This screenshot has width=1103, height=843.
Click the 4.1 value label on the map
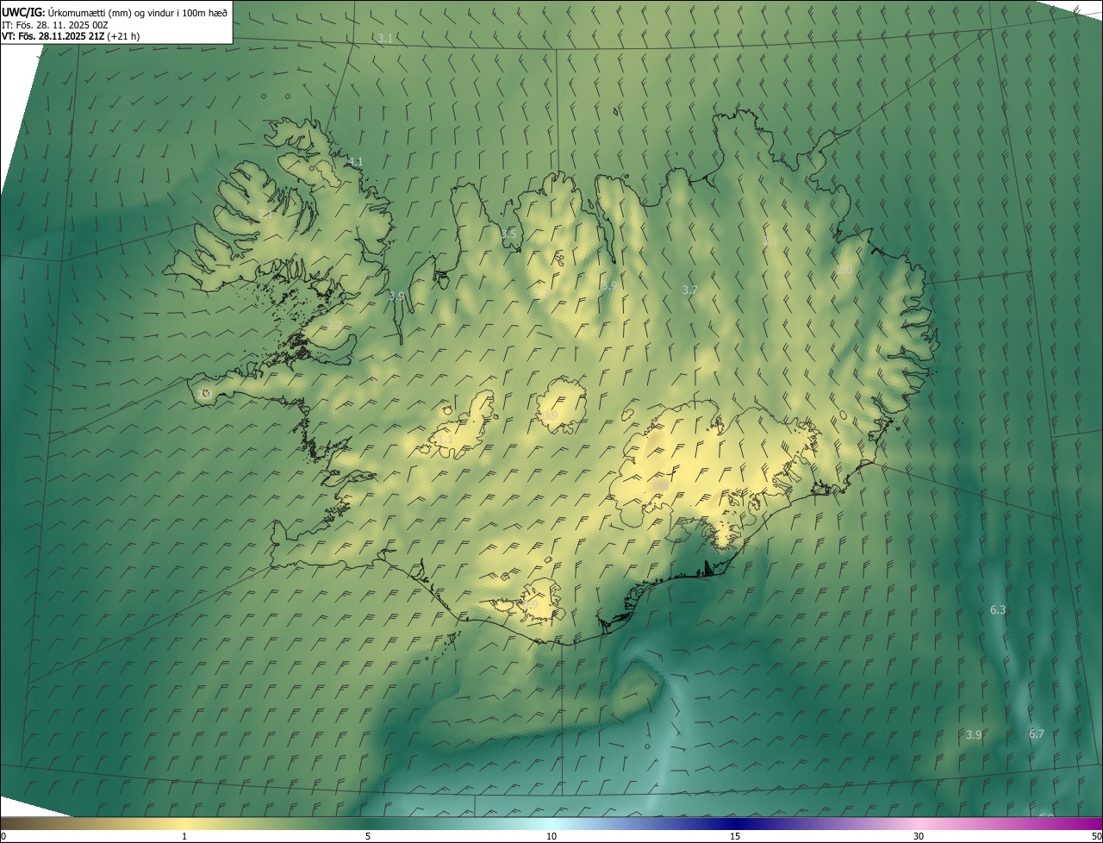coord(356,162)
